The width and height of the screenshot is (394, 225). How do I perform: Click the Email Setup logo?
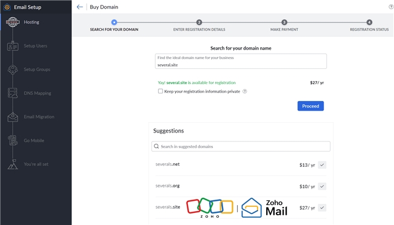click(7, 7)
